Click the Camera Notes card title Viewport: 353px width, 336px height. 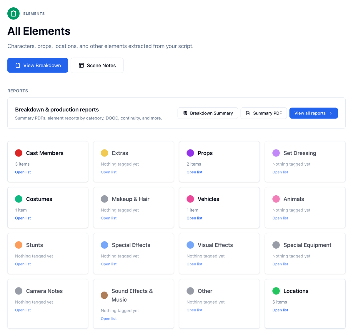coord(44,291)
